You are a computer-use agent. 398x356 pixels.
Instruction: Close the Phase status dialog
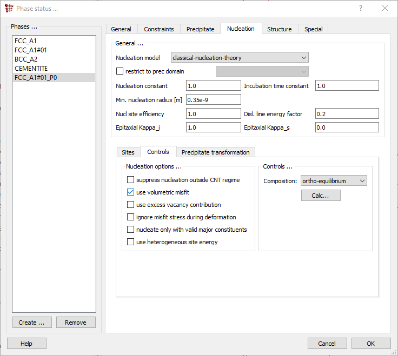point(385,8)
